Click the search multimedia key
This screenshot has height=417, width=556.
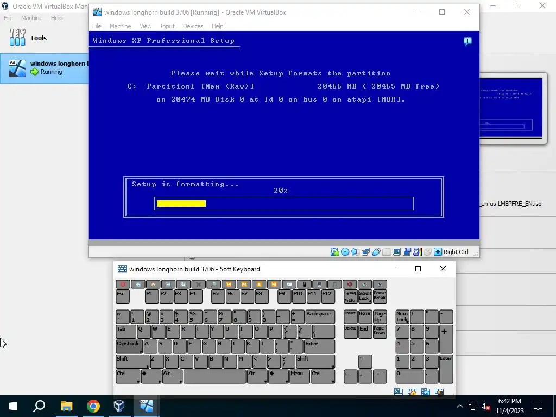213,285
